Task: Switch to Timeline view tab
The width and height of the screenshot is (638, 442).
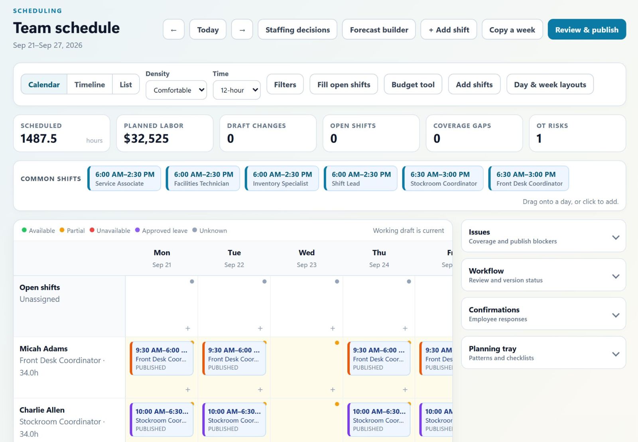Action: [x=90, y=84]
